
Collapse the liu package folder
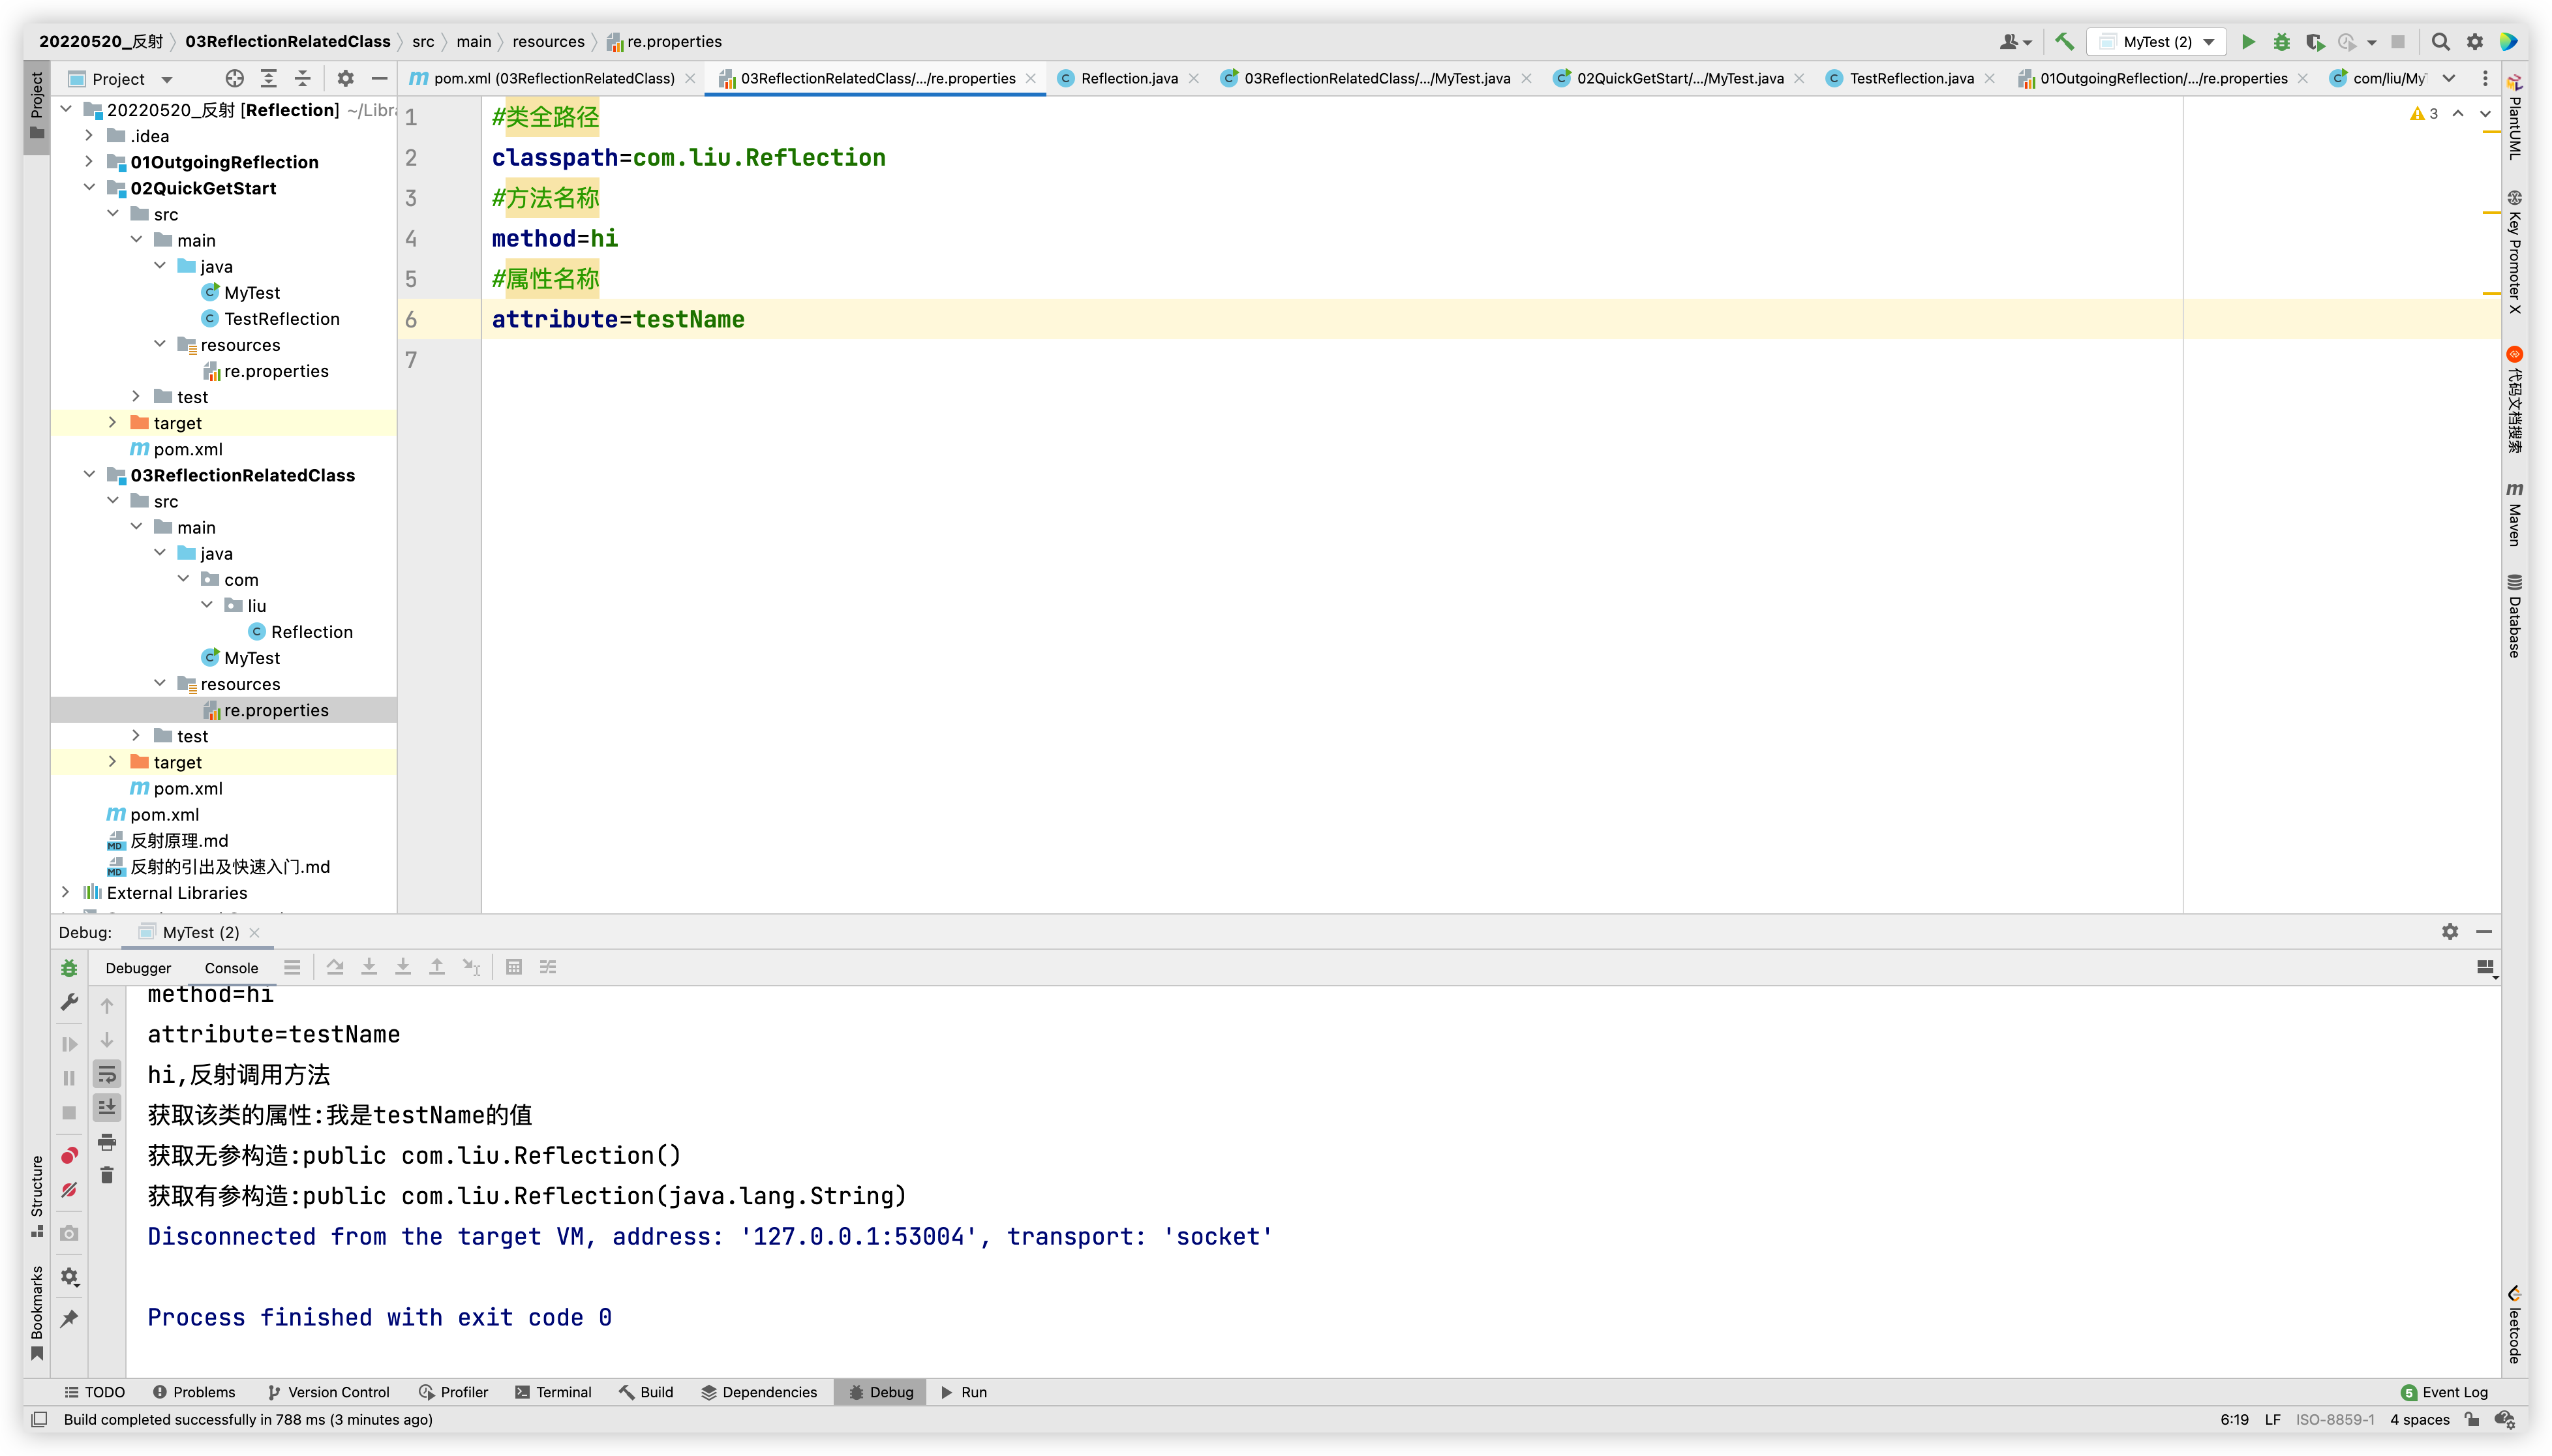(207, 605)
